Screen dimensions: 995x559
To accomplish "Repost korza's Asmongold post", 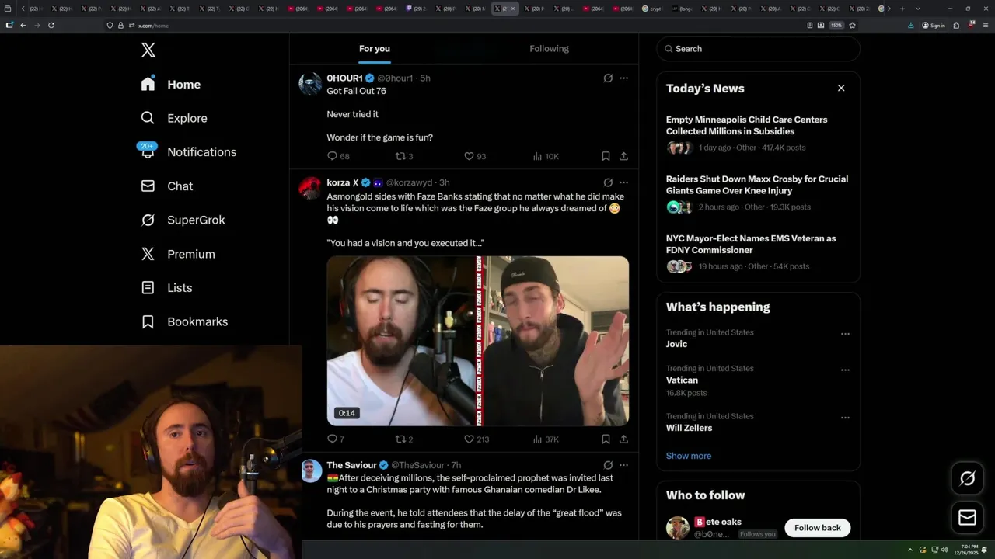I will tap(404, 439).
